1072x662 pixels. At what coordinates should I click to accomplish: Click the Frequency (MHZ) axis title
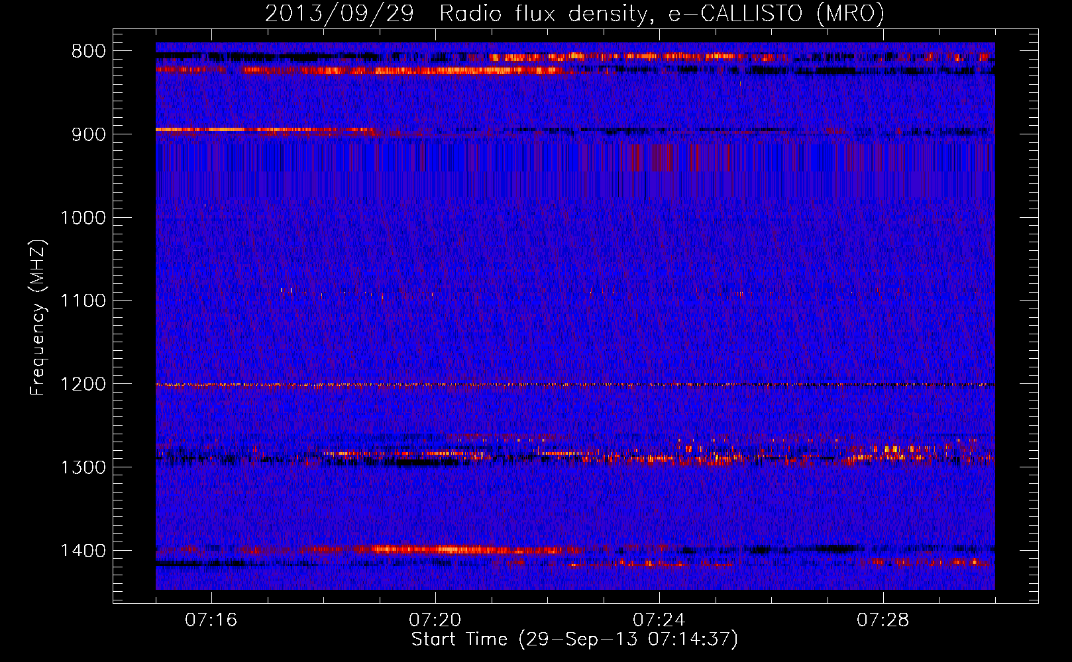38,317
